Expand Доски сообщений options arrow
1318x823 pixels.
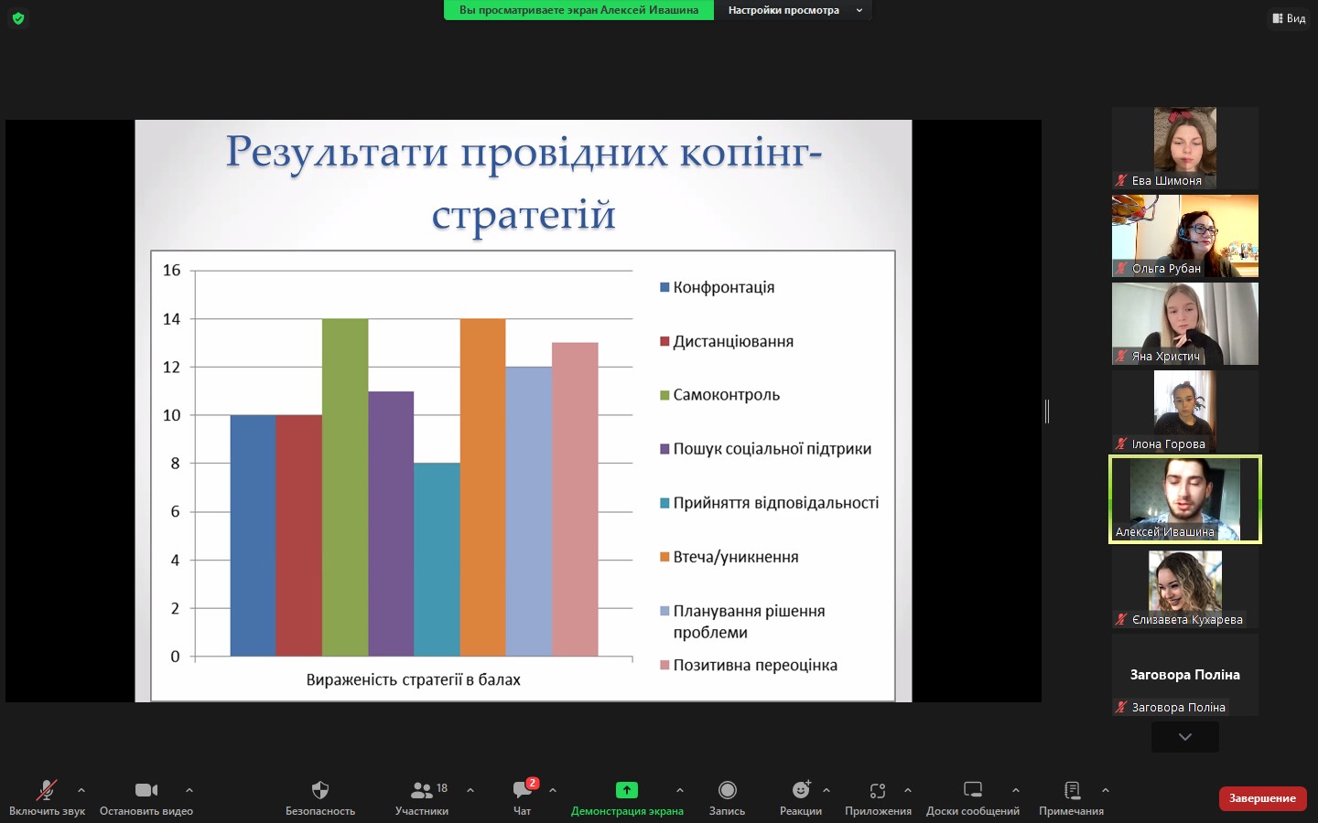1015,790
